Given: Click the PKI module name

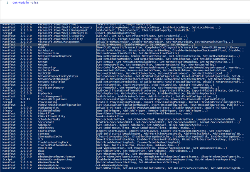Looking at the screenshot, I should (x=40, y=90).
